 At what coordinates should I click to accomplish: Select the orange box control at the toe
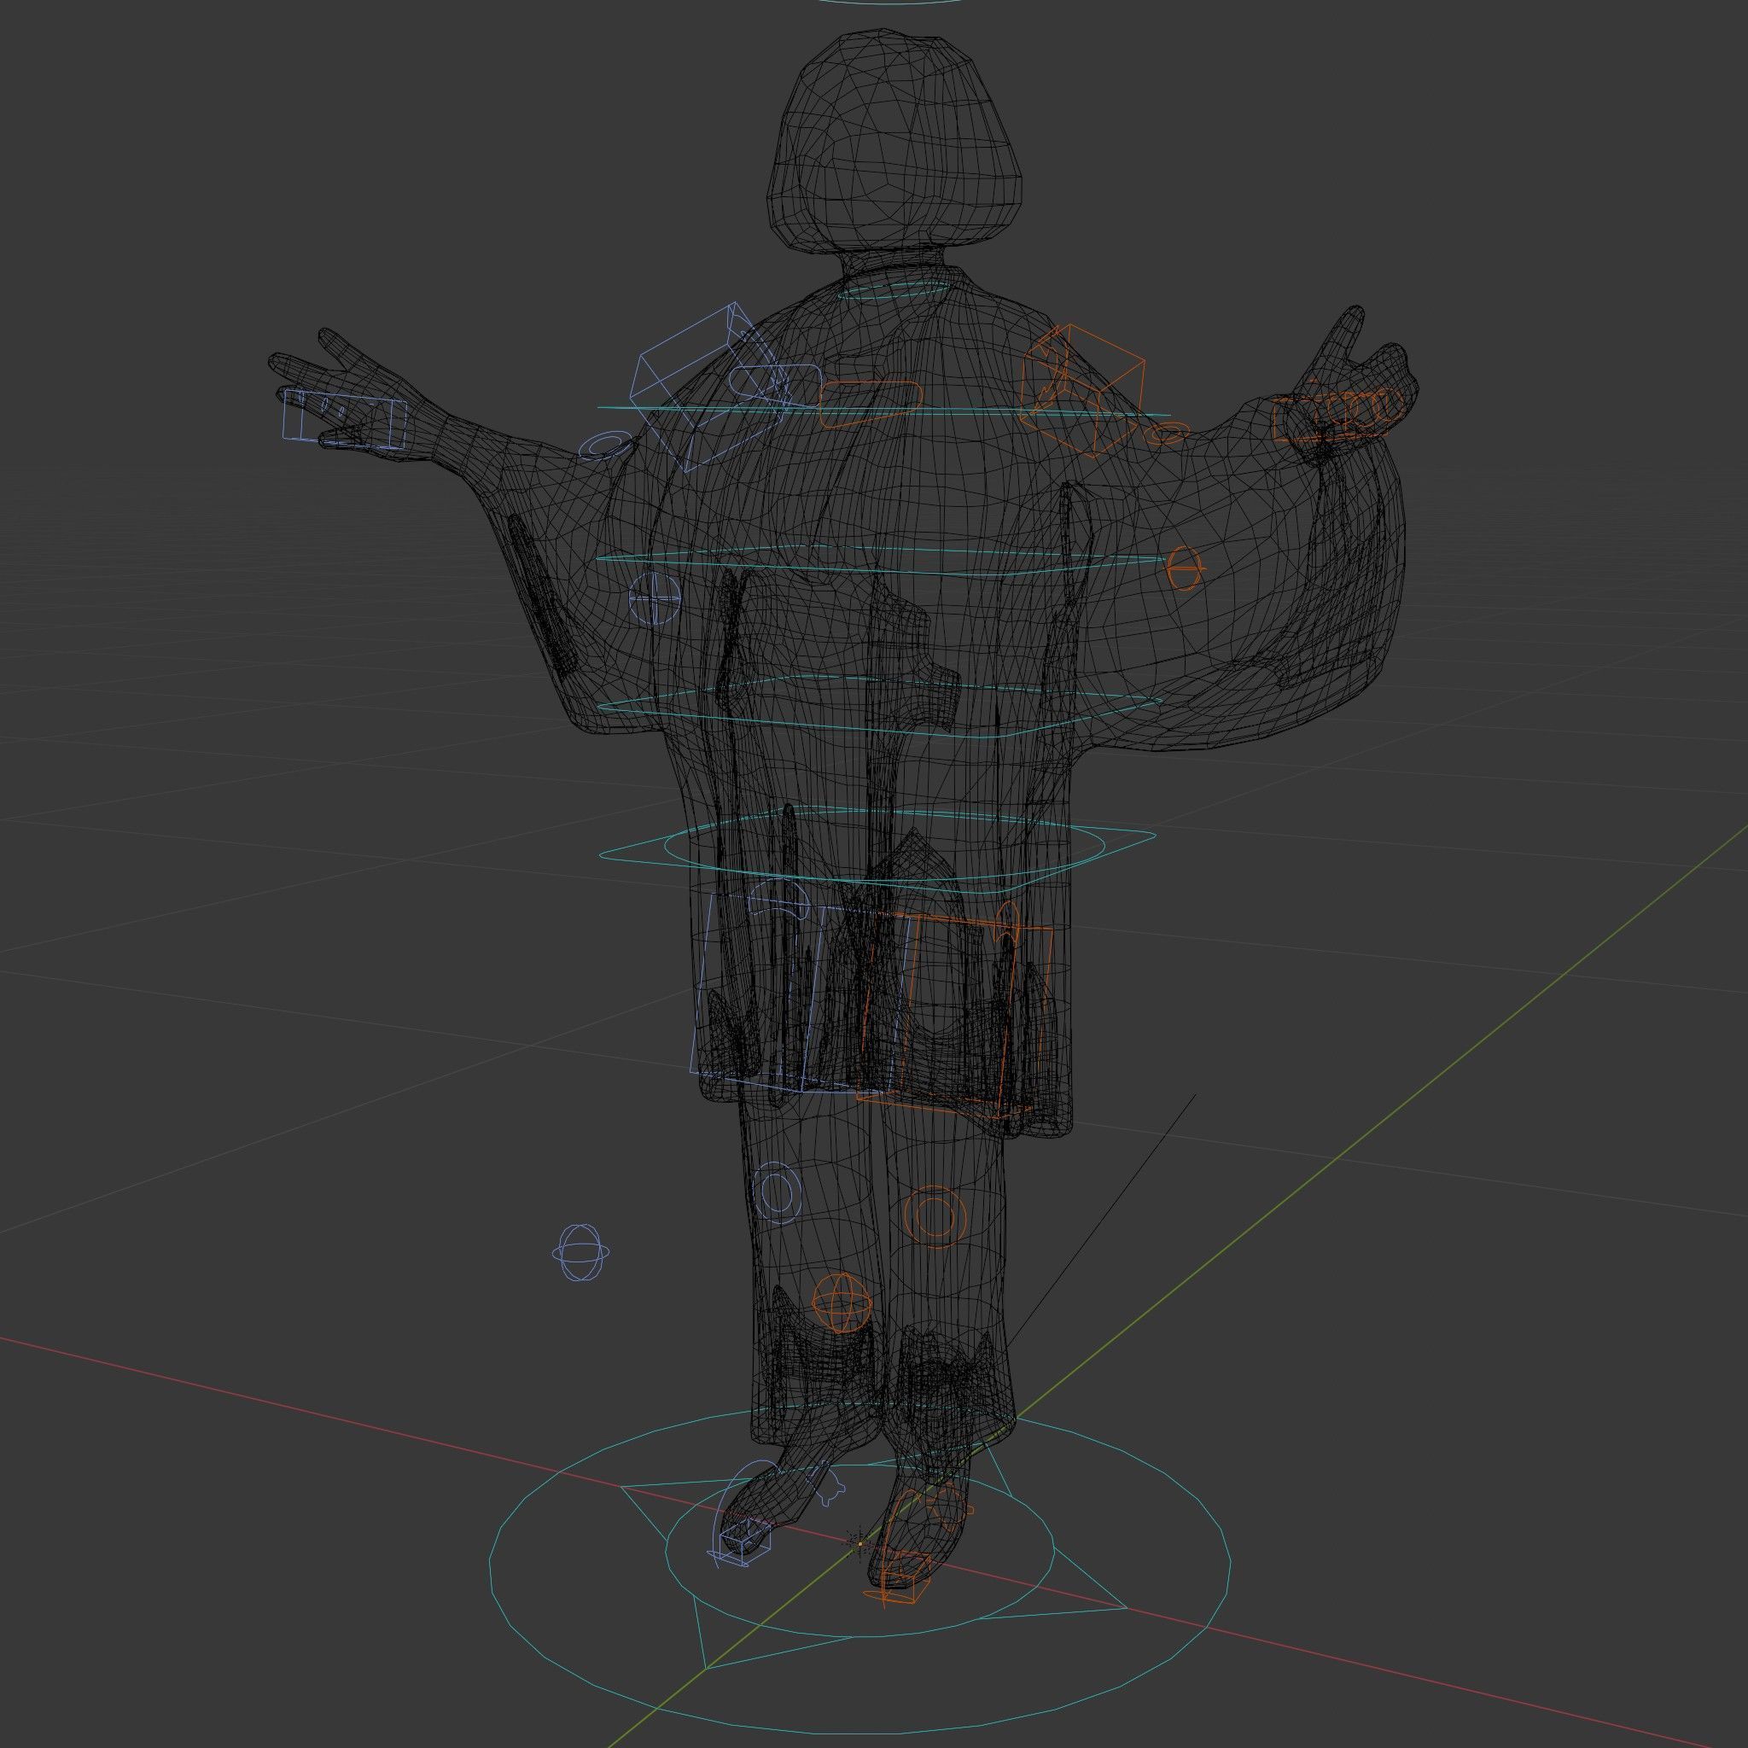click(905, 1578)
